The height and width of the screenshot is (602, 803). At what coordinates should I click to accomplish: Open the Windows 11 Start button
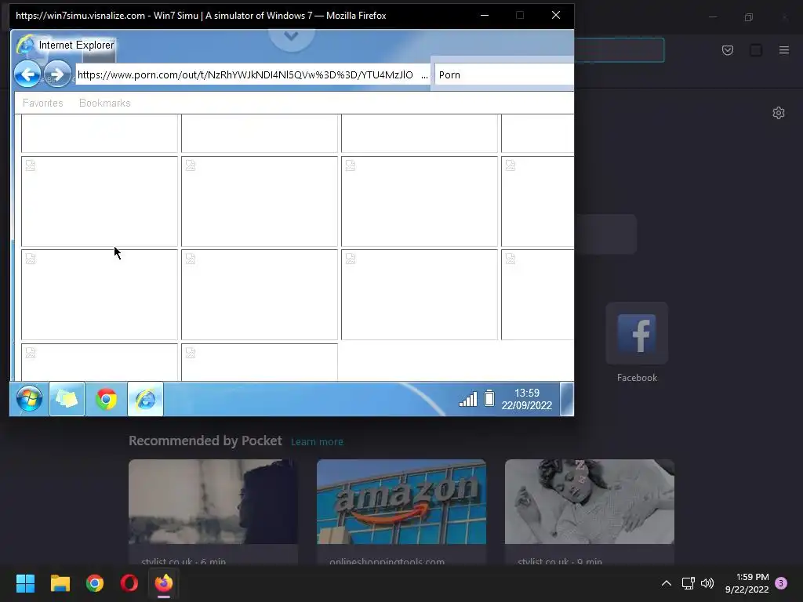(25, 583)
